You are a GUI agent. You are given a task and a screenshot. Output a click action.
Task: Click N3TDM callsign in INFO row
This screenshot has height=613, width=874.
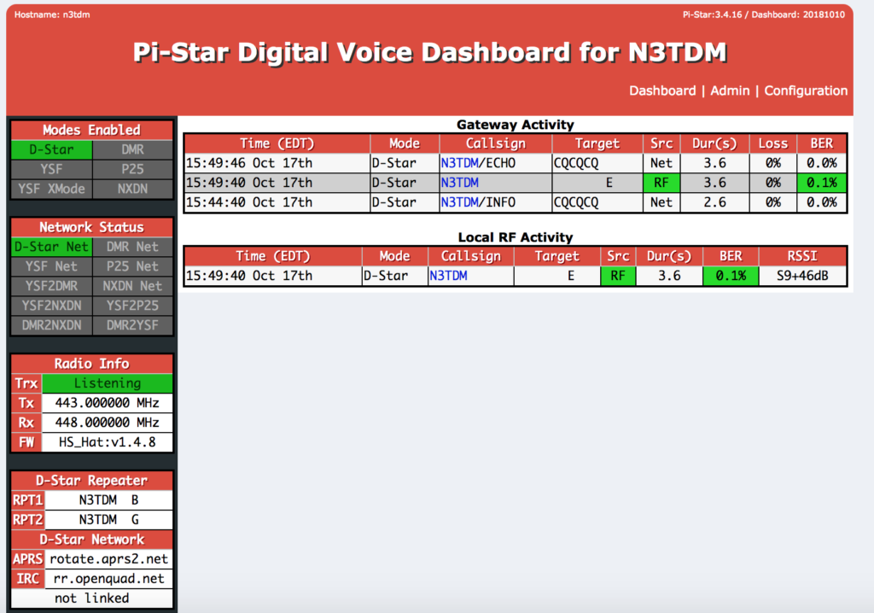(x=459, y=202)
